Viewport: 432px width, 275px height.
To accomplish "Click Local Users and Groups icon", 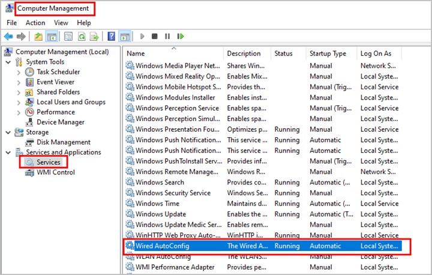I will (x=29, y=102).
